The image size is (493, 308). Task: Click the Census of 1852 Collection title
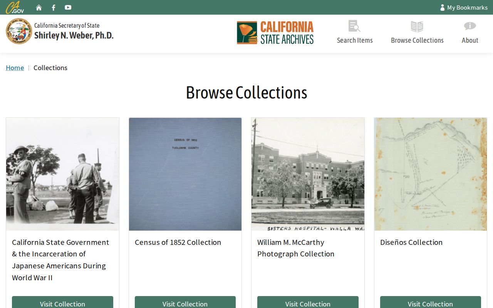coord(178,242)
